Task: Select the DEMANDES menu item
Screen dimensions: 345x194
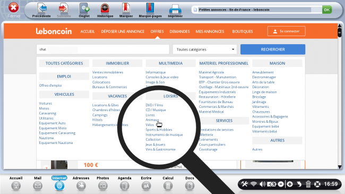Action: click(x=179, y=31)
